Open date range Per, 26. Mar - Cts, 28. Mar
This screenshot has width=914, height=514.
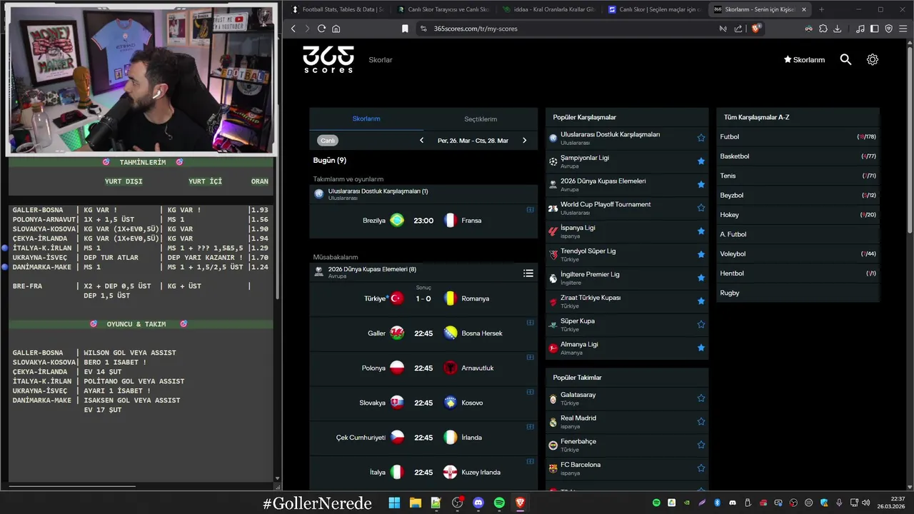point(473,141)
